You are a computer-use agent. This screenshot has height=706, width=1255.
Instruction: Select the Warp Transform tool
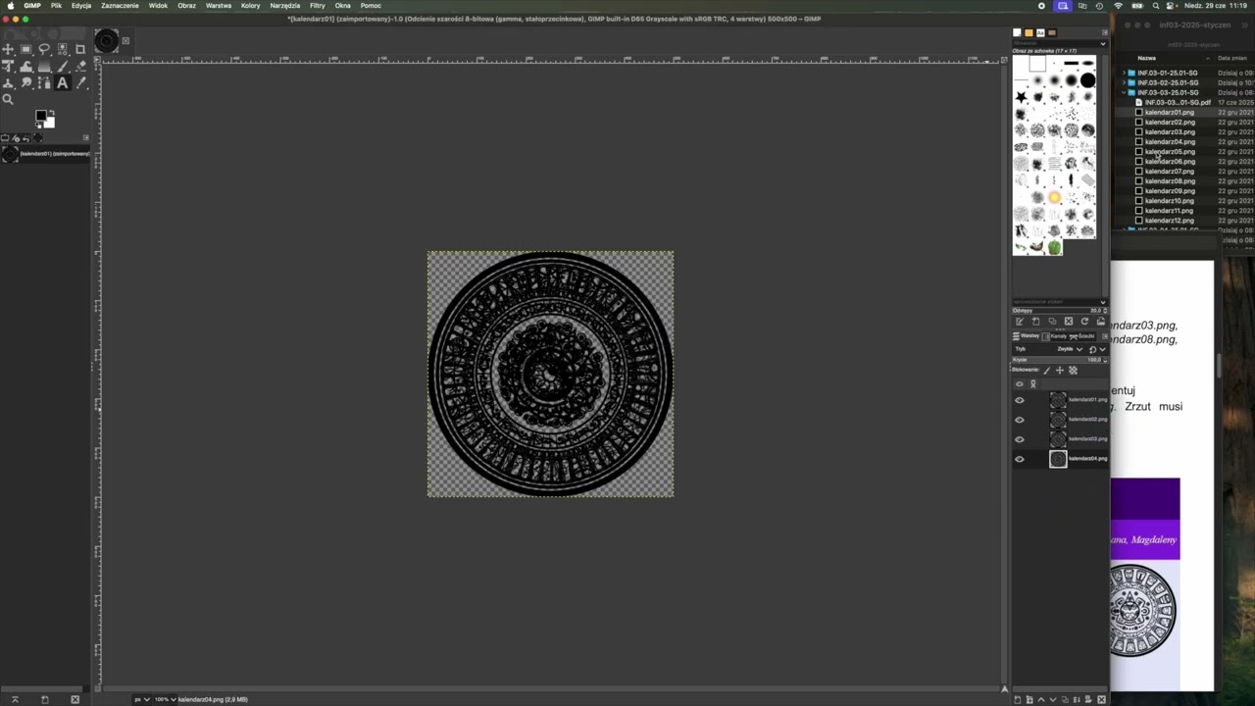point(26,66)
